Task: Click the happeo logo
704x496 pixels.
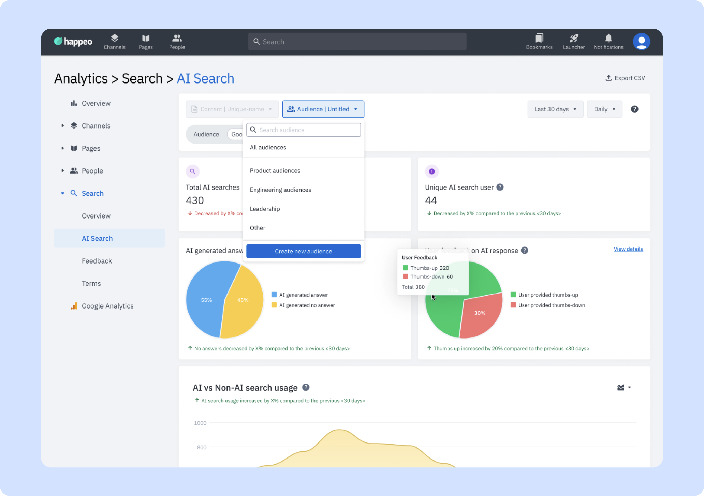Action: (x=73, y=41)
